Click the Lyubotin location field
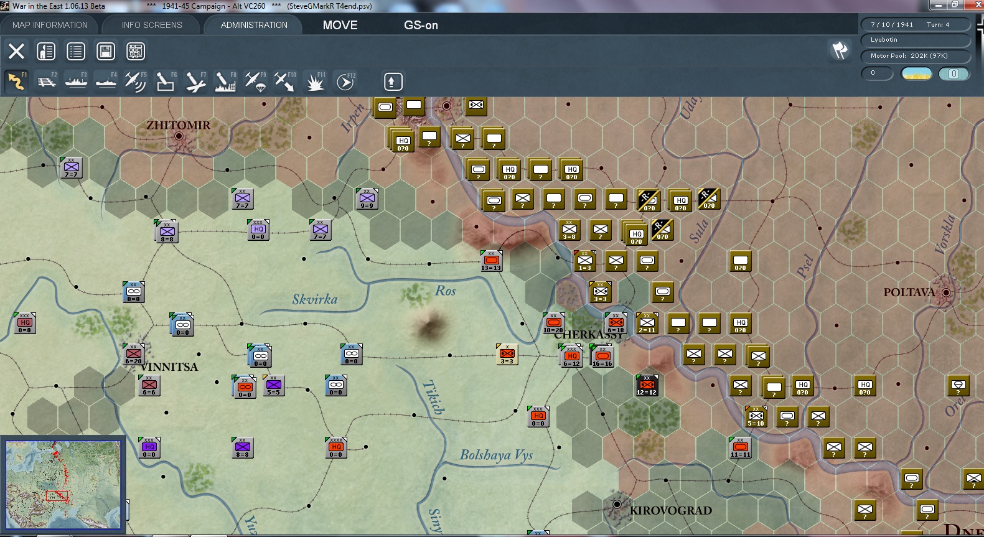The width and height of the screenshot is (984, 537). tap(916, 40)
